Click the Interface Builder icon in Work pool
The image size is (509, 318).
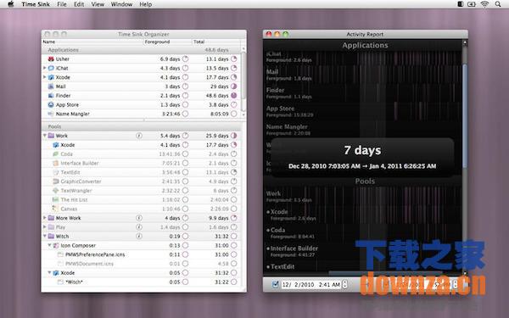56,163
